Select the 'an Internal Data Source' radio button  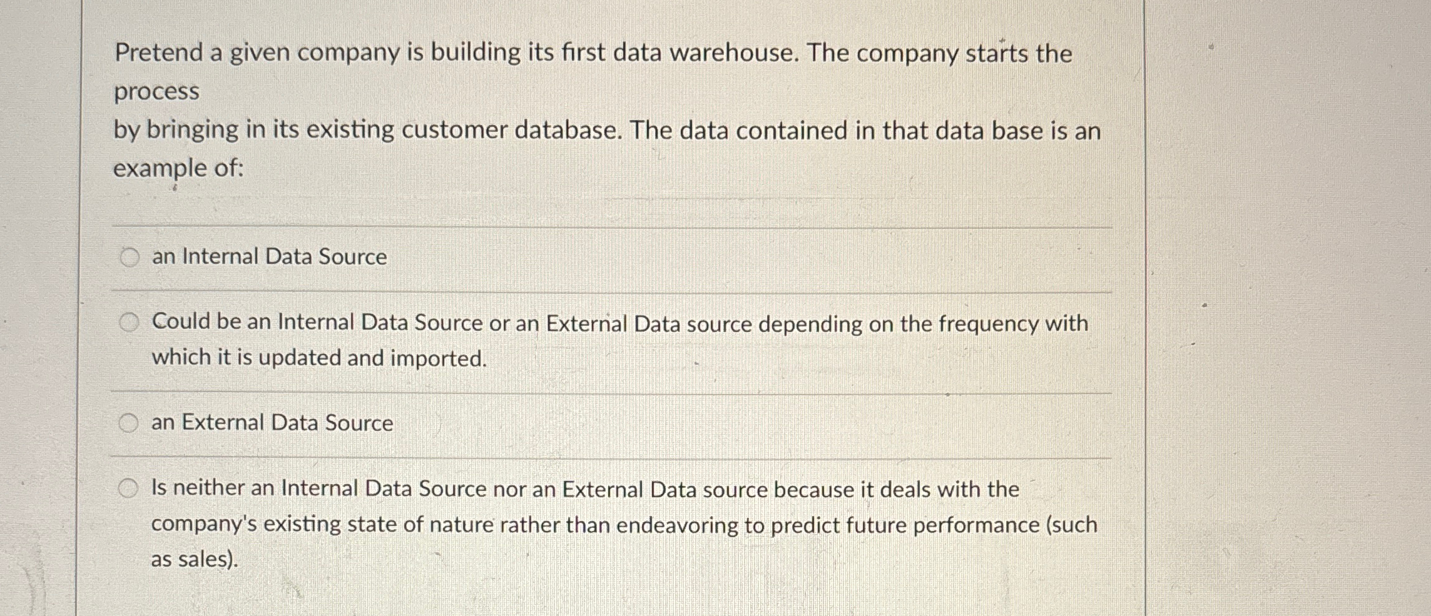(x=130, y=256)
